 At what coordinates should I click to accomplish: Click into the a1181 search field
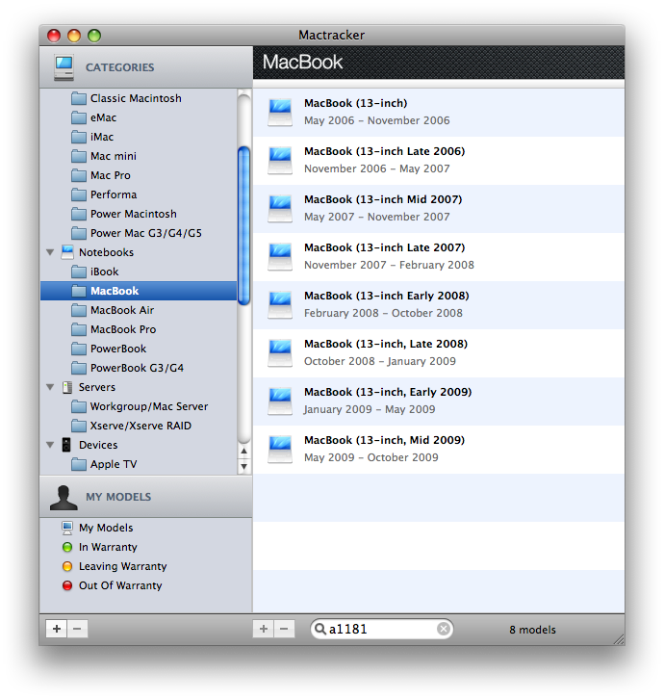click(381, 629)
